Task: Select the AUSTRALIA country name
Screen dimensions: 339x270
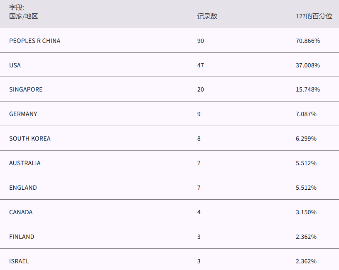Action: click(25, 163)
